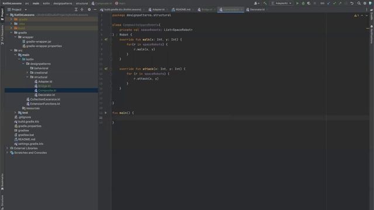Select settings.gradle.kts in project tree

pos(30,144)
